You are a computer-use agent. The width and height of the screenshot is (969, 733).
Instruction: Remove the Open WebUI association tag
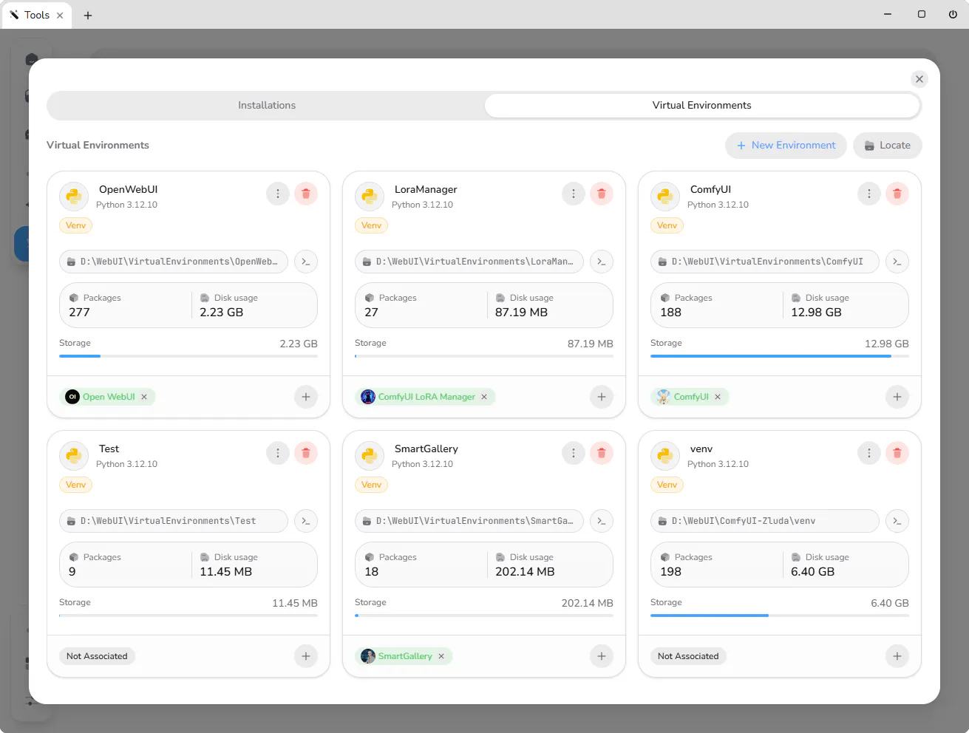144,397
